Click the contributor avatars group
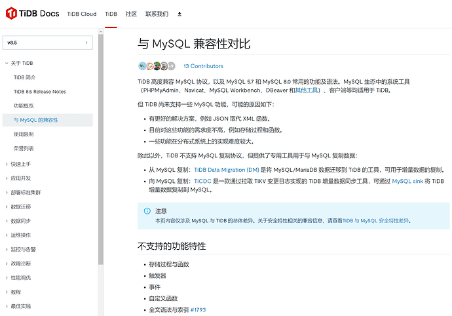The height and width of the screenshot is (316, 452). [157, 66]
